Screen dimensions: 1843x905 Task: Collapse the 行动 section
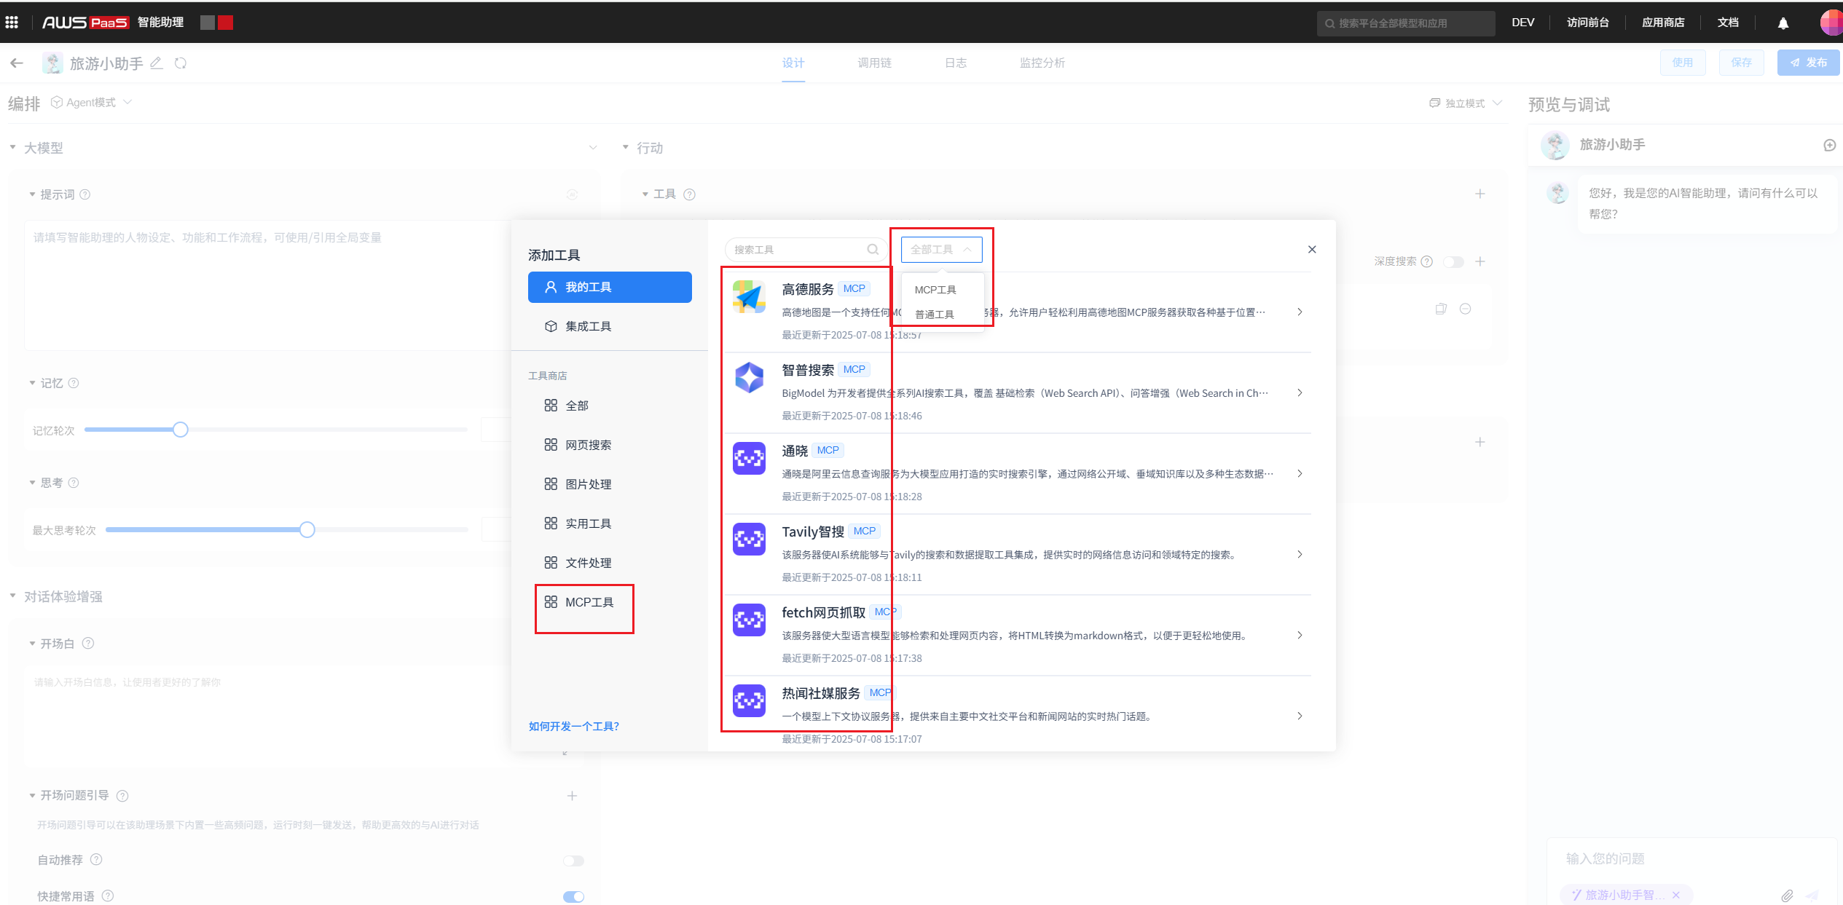tap(625, 148)
